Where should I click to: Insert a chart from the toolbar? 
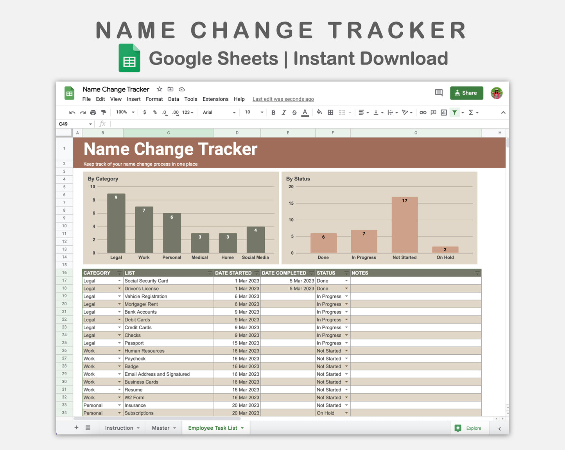pos(443,112)
